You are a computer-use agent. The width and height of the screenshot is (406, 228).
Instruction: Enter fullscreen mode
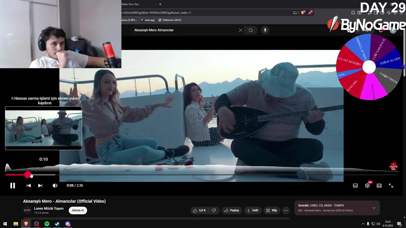pos(391,186)
